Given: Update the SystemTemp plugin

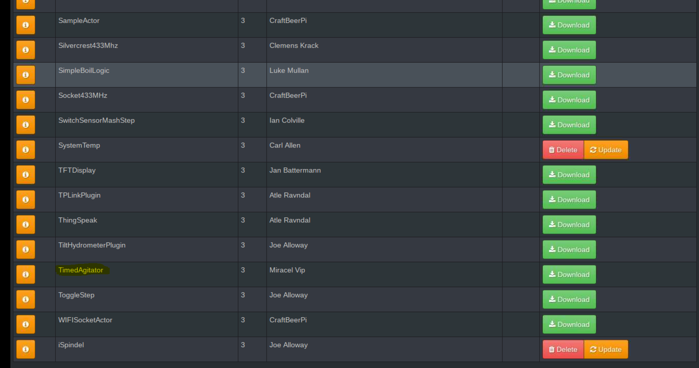Looking at the screenshot, I should click(606, 150).
